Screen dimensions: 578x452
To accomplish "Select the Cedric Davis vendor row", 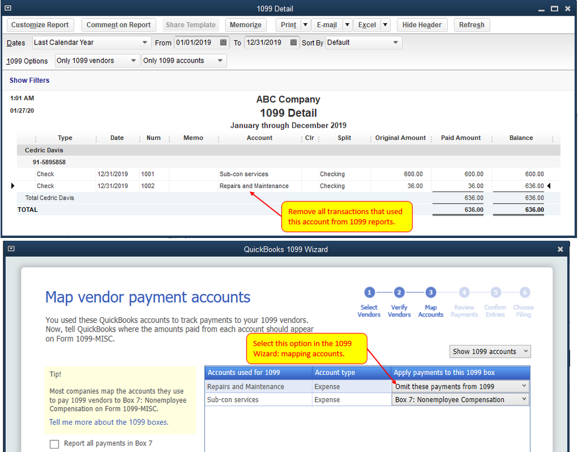I will tap(289, 150).
